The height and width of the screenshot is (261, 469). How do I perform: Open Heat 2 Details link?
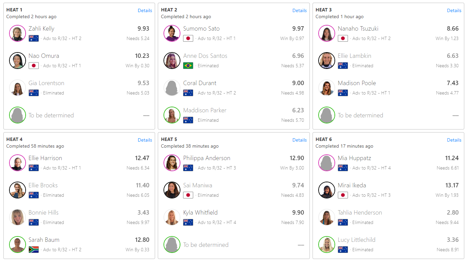[299, 10]
